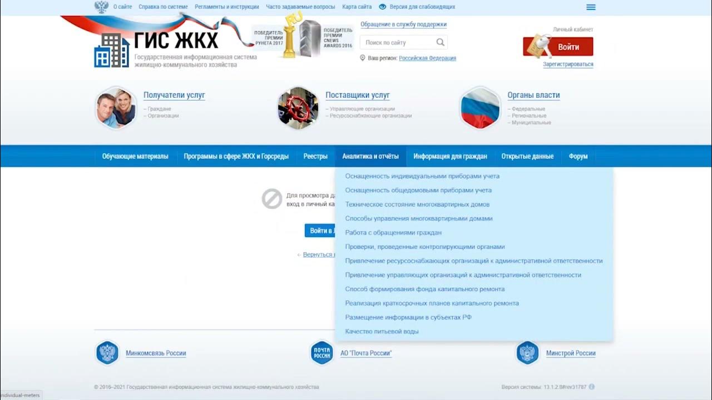Screen dimensions: 712x400
Task: Open Программы в сфере ЖКХ и Горсреды
Action: click(236, 156)
